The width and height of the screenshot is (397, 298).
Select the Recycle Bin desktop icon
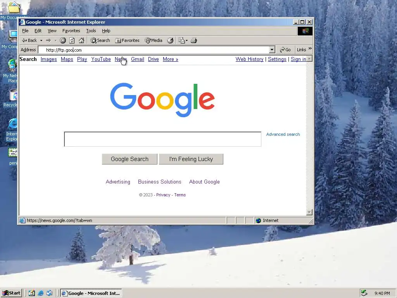[10, 98]
